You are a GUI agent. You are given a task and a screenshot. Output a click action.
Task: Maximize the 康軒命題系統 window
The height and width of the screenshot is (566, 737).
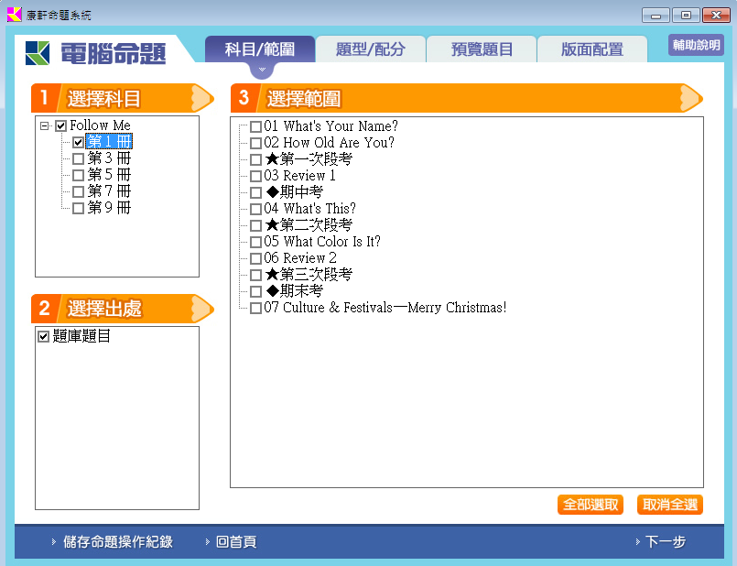pos(686,16)
